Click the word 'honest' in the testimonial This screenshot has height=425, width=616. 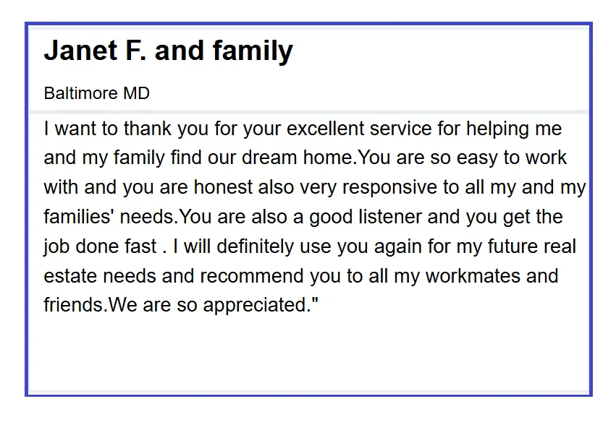pos(223,187)
